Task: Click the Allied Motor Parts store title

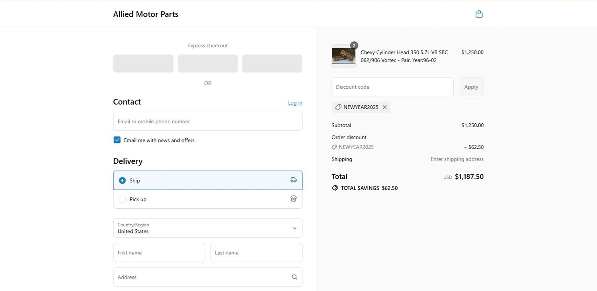Action: coord(146,14)
